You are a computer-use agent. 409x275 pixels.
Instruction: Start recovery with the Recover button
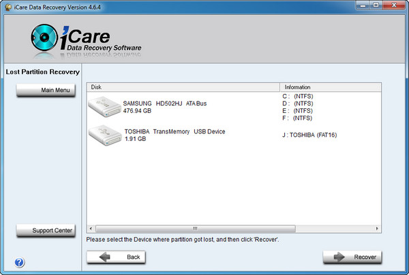(x=352, y=257)
